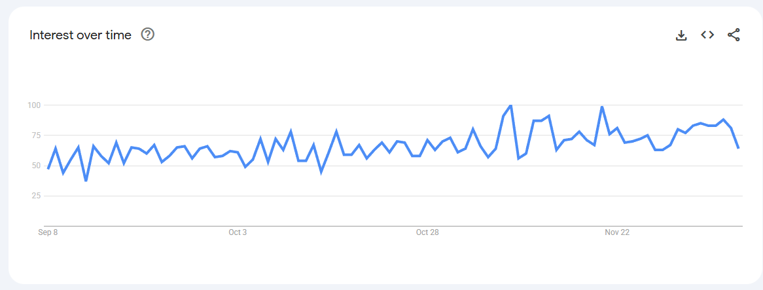Click the first data point of the line
This screenshot has height=290, width=763.
click(48, 168)
